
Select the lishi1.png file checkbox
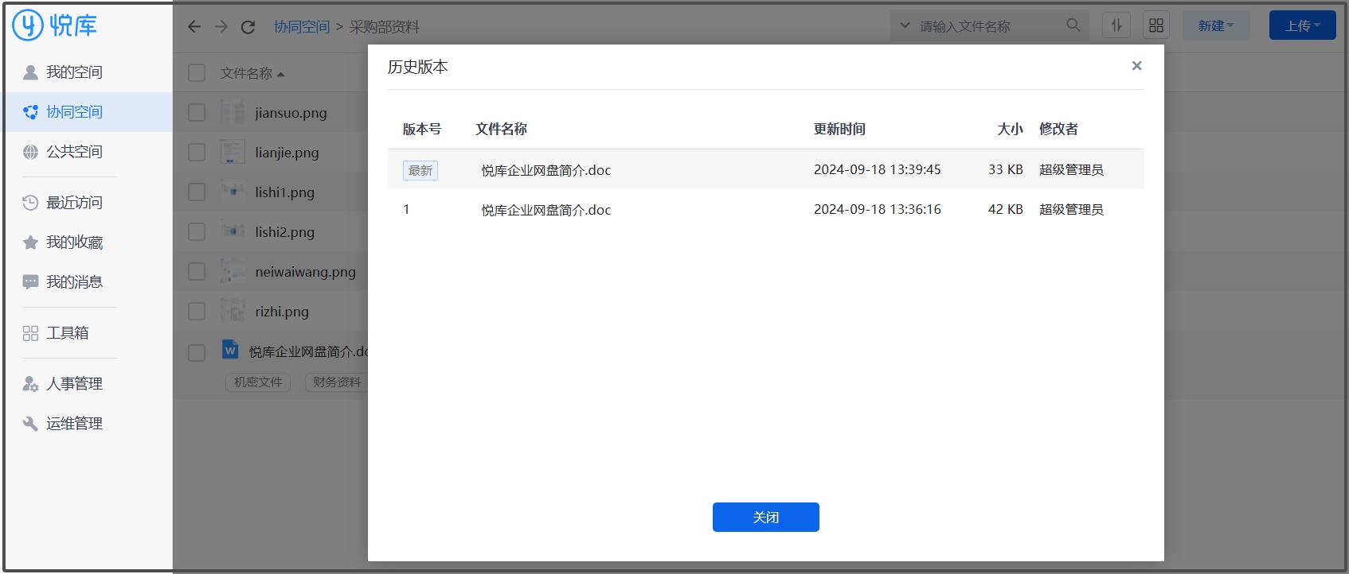197,192
